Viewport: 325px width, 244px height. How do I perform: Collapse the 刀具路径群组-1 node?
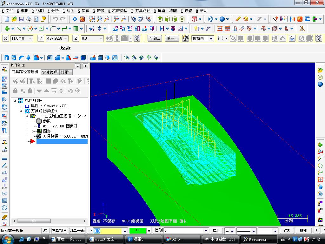(21, 111)
